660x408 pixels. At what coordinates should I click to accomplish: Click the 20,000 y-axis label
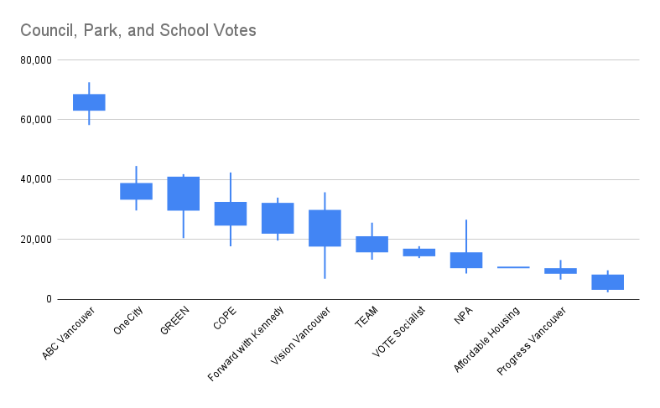coord(35,240)
